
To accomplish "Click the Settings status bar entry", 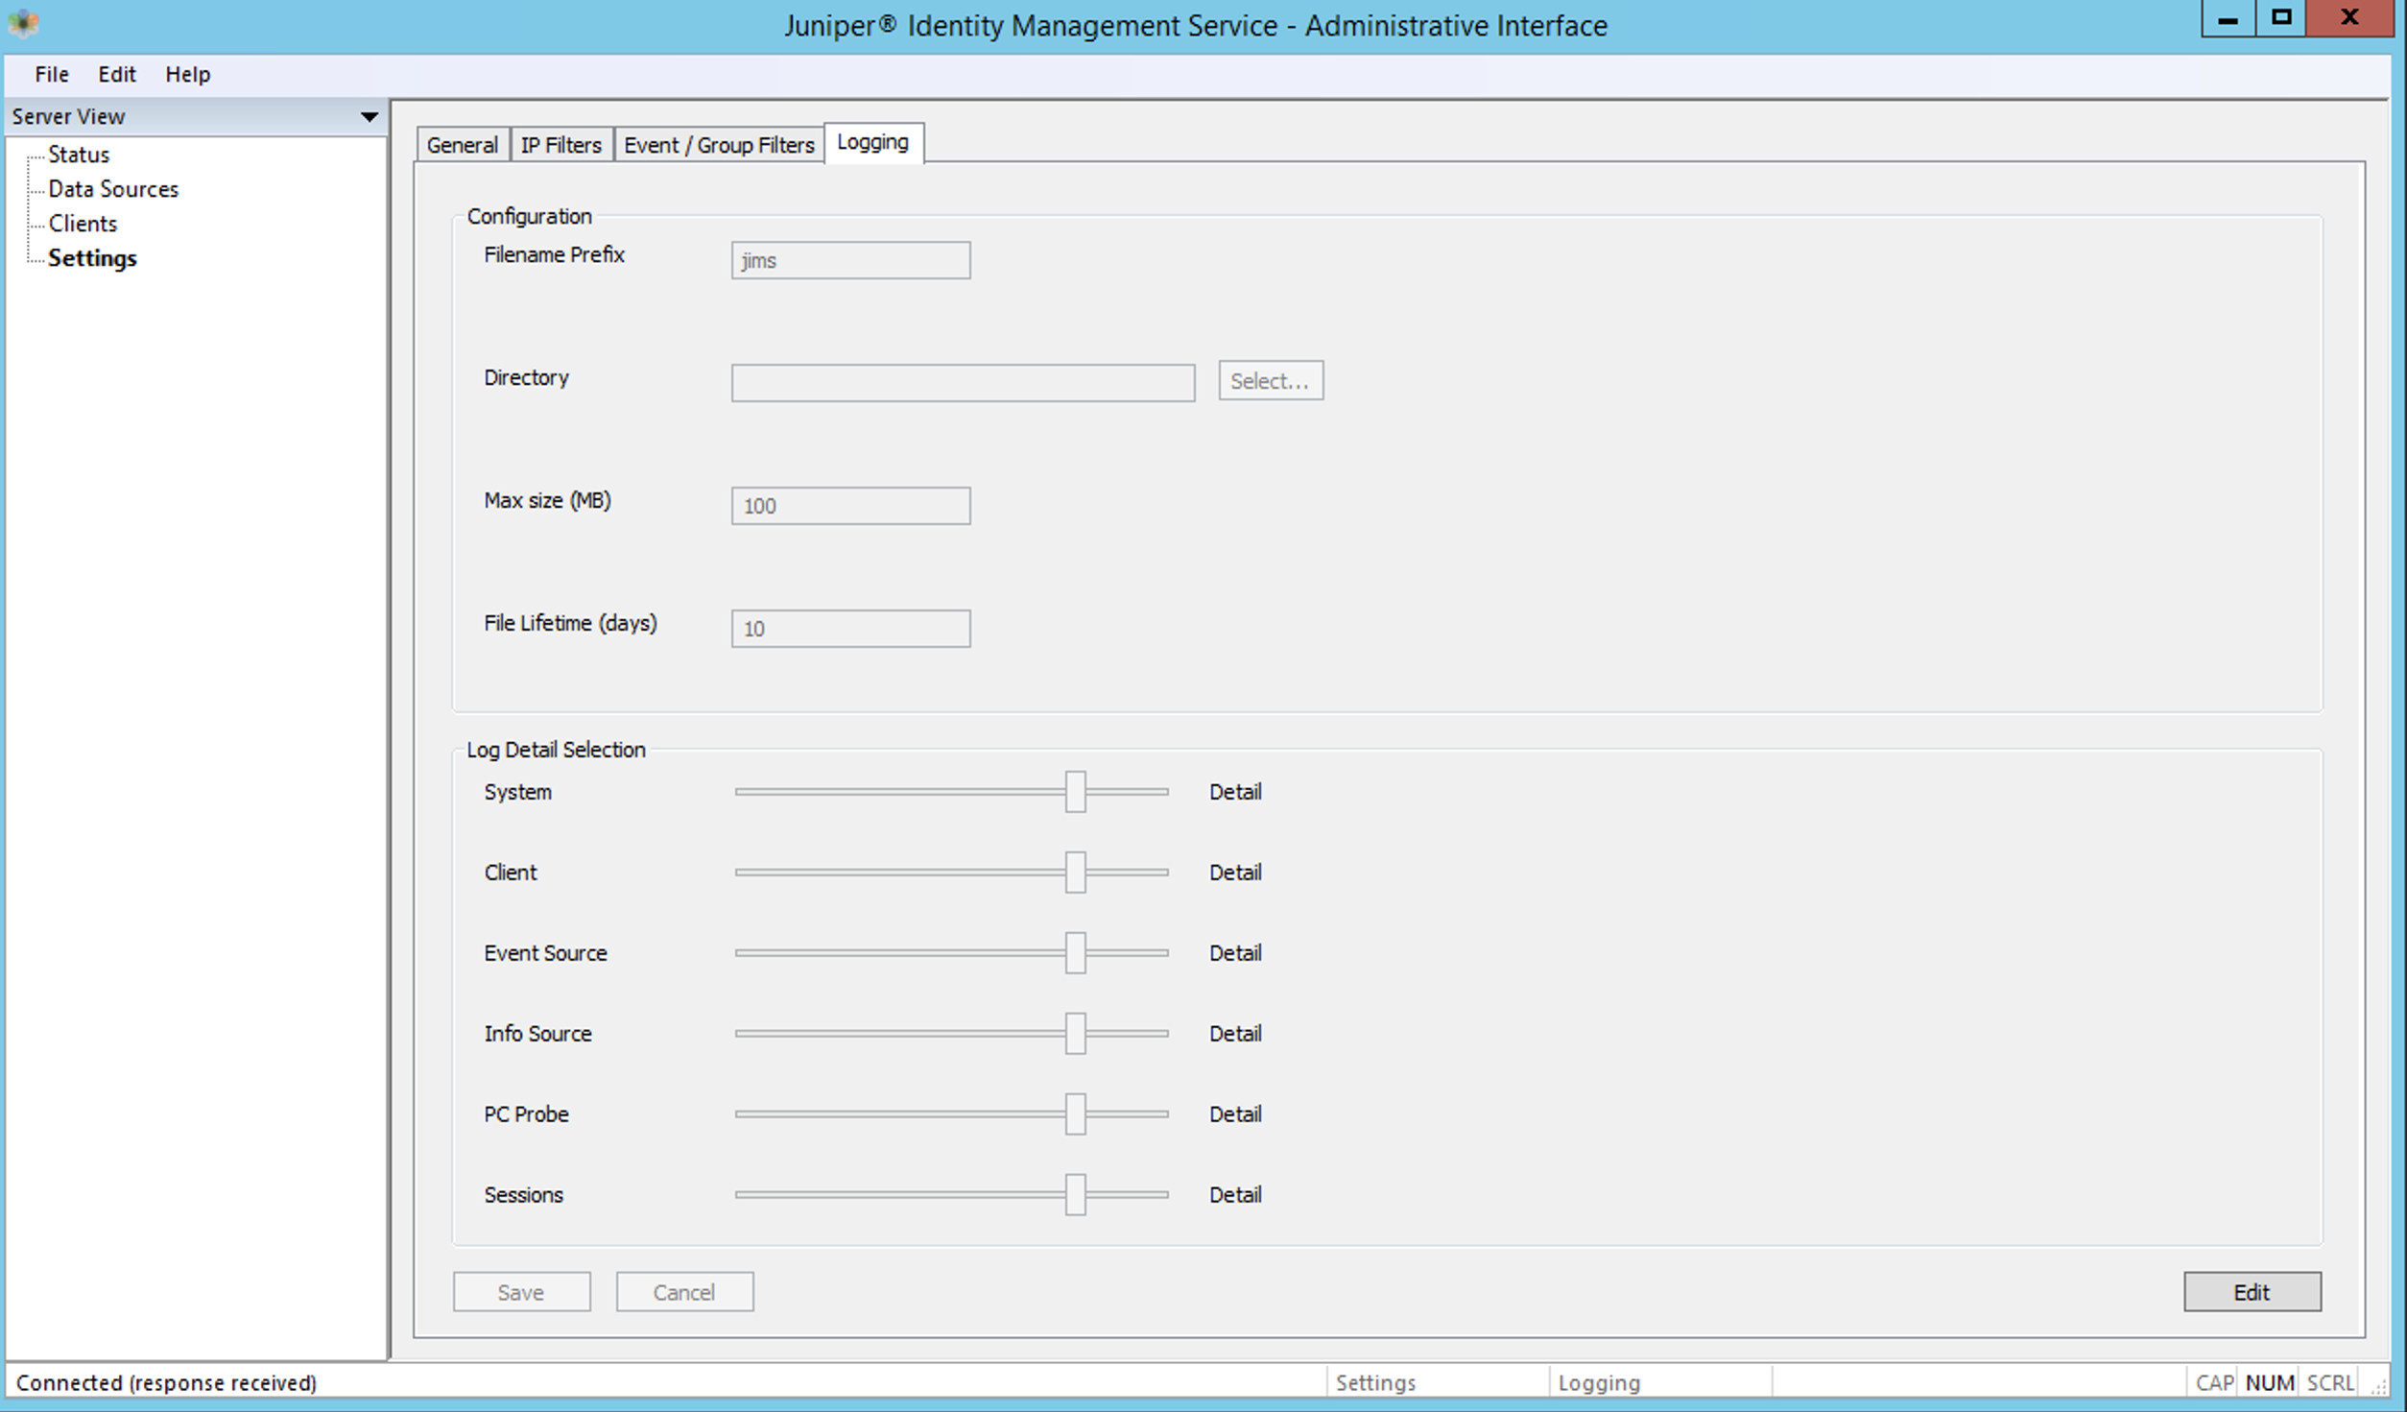I will pyautogui.click(x=1375, y=1383).
